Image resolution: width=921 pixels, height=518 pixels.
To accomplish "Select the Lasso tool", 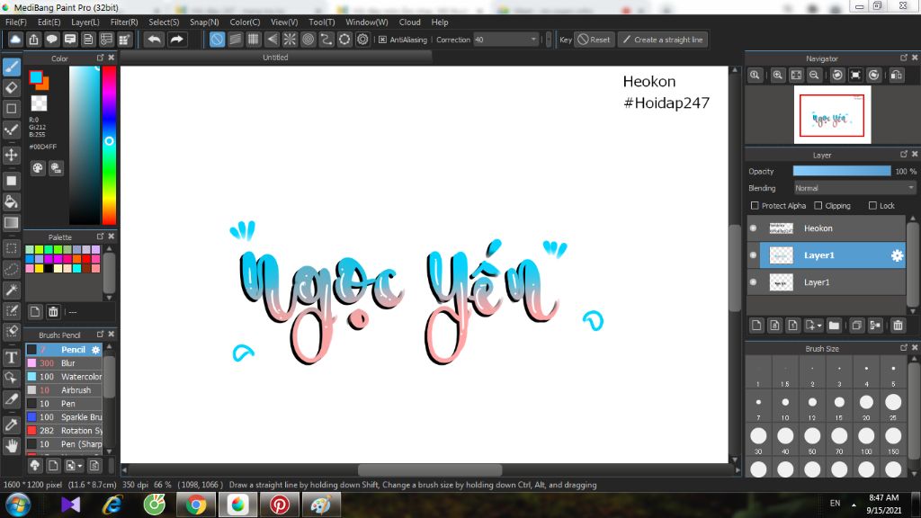I will 12,269.
